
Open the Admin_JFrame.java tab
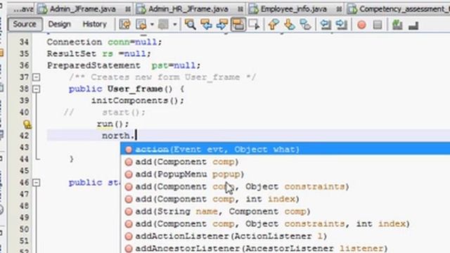click(x=83, y=9)
